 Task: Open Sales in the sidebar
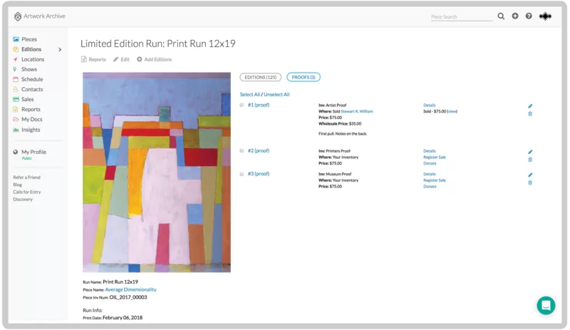[x=27, y=99]
